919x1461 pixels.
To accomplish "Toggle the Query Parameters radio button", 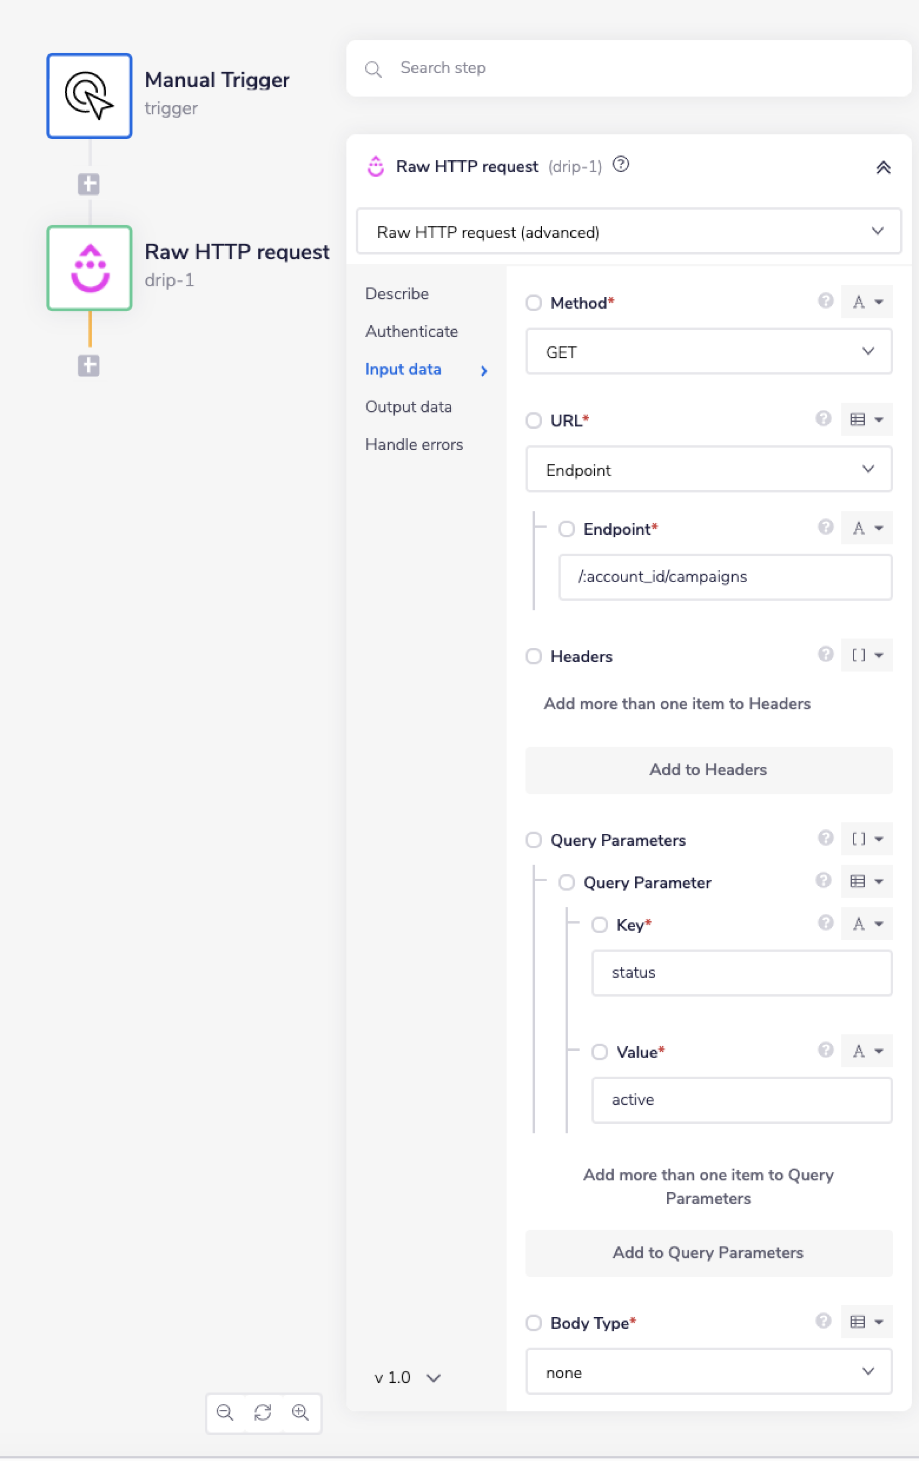I will (x=533, y=840).
